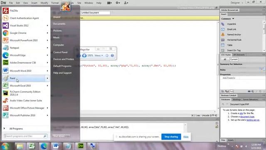
Task: Open Audio Video Cutter Joiner Suite
Action: pos(26,100)
